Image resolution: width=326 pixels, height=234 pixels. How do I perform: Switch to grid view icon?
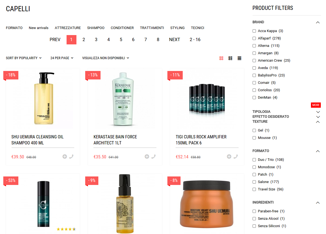[221, 58]
